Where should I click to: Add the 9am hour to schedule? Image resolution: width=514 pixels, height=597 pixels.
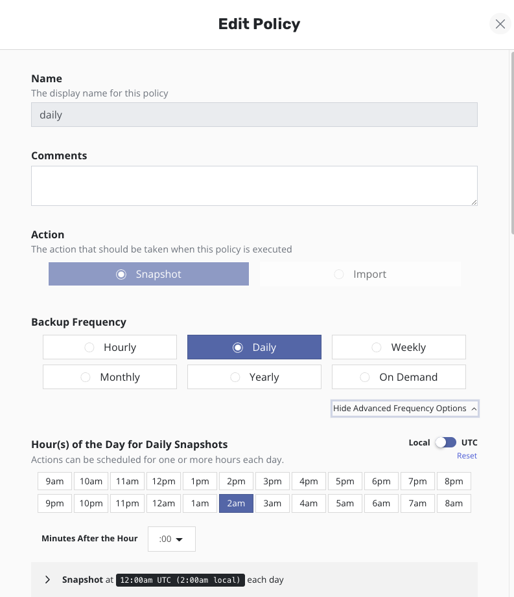click(54, 481)
